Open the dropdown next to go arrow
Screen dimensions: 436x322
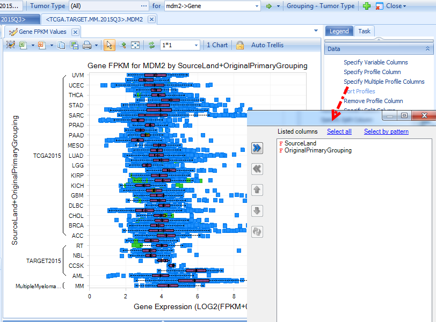[x=278, y=6]
